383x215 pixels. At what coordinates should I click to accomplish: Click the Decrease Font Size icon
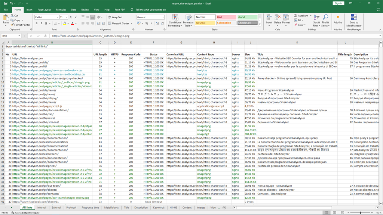pos(76,17)
